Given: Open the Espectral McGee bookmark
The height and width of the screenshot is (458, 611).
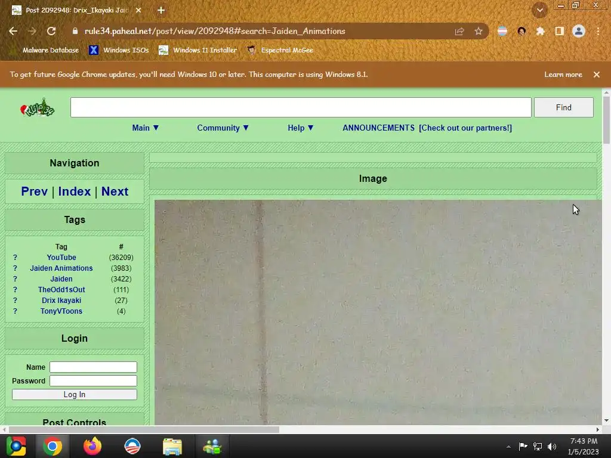Looking at the screenshot, I should click(x=280, y=50).
